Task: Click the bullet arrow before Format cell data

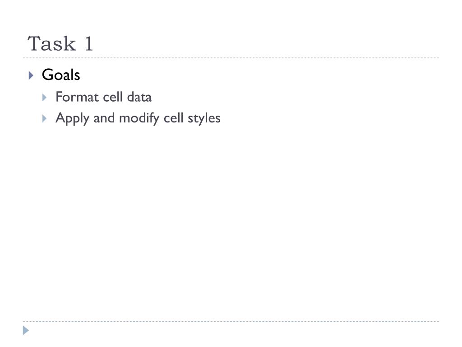Action: tap(45, 98)
